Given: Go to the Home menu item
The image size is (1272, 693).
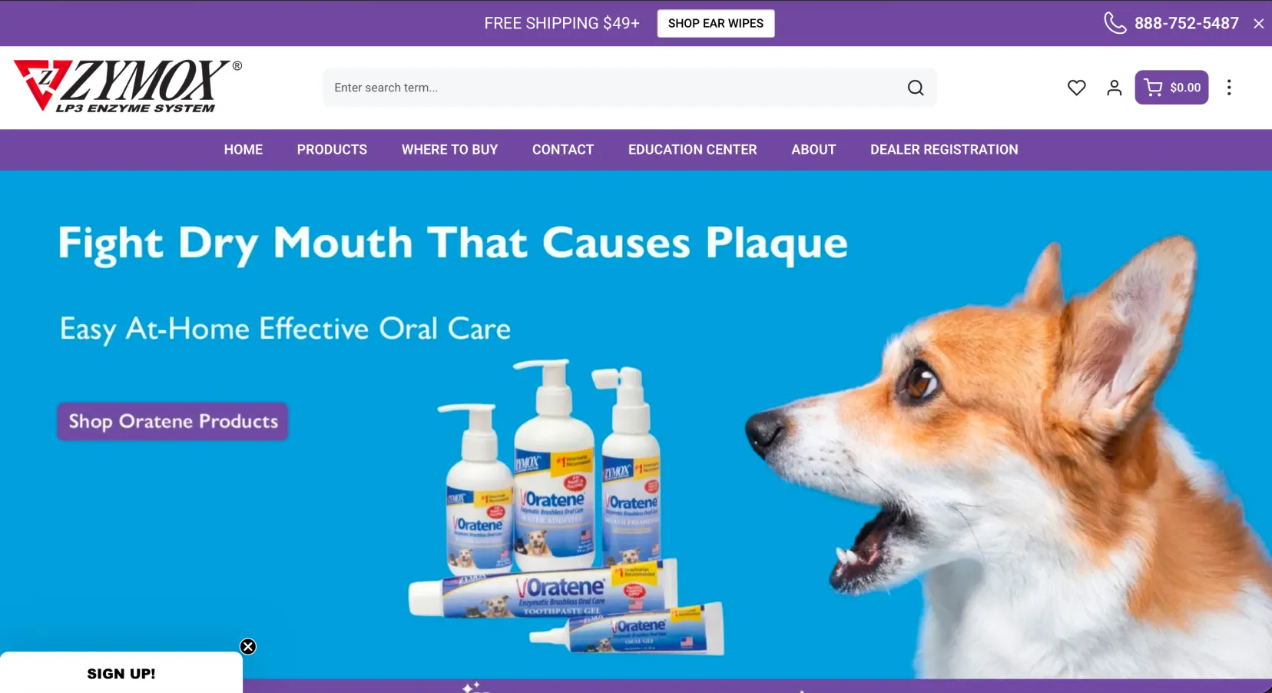Looking at the screenshot, I should (x=243, y=150).
